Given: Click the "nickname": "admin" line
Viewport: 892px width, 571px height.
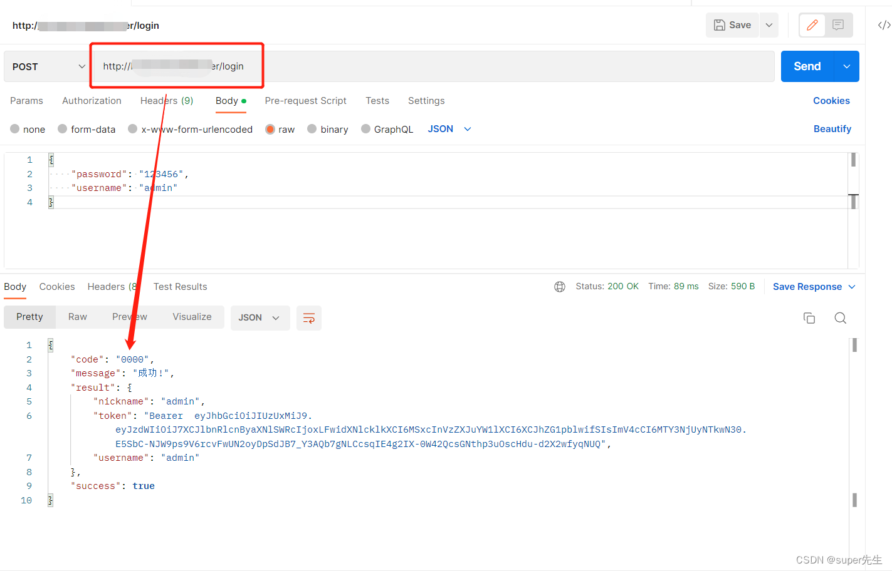Looking at the screenshot, I should (x=149, y=401).
